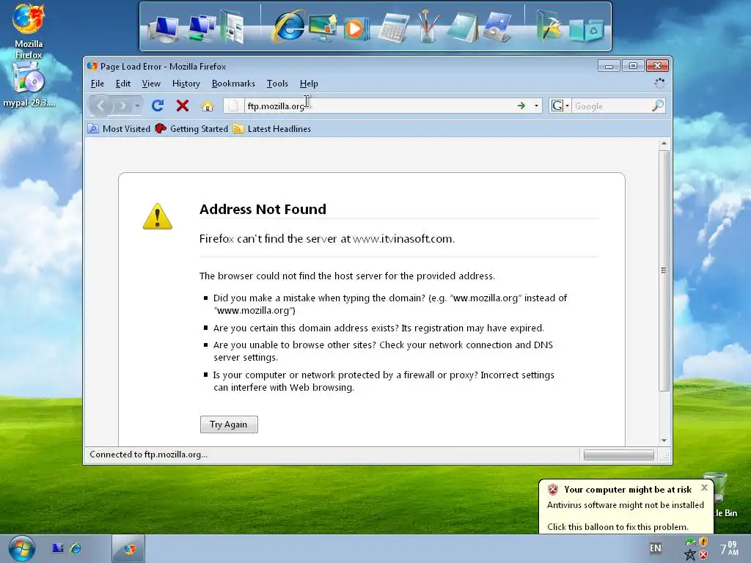This screenshot has height=563, width=751.
Task: Click the www.itvinasoft.com server text
Action: tap(403, 238)
